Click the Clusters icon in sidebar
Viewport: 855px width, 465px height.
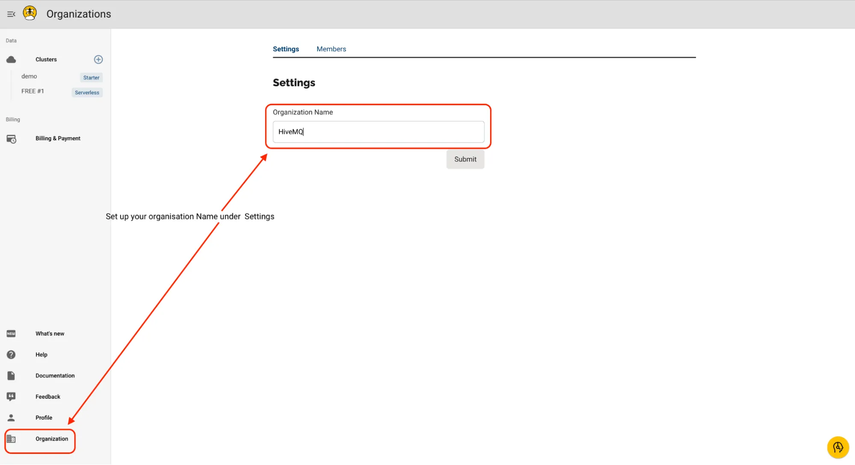pyautogui.click(x=11, y=59)
